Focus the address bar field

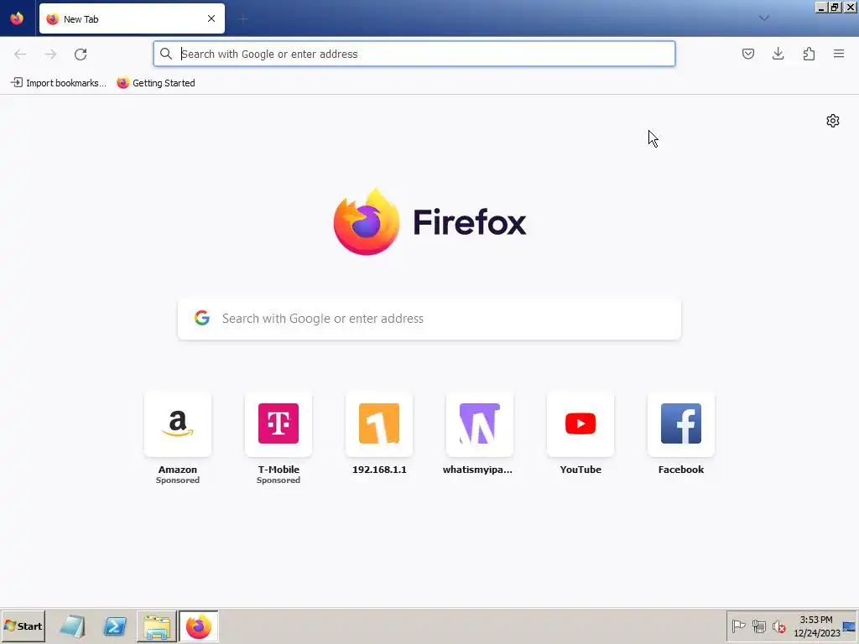(414, 54)
